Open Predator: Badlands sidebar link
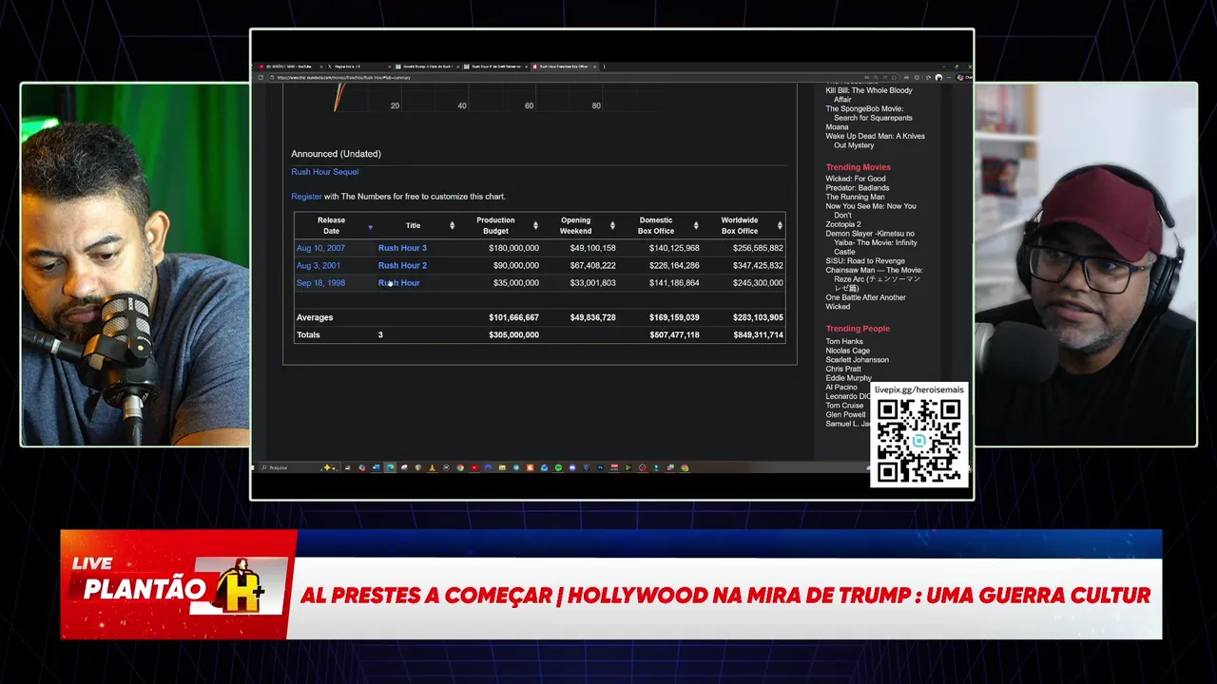 (x=857, y=188)
